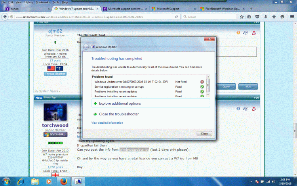Click report post warning icon on ajm62 post
297x186 pixels.
[254, 33]
